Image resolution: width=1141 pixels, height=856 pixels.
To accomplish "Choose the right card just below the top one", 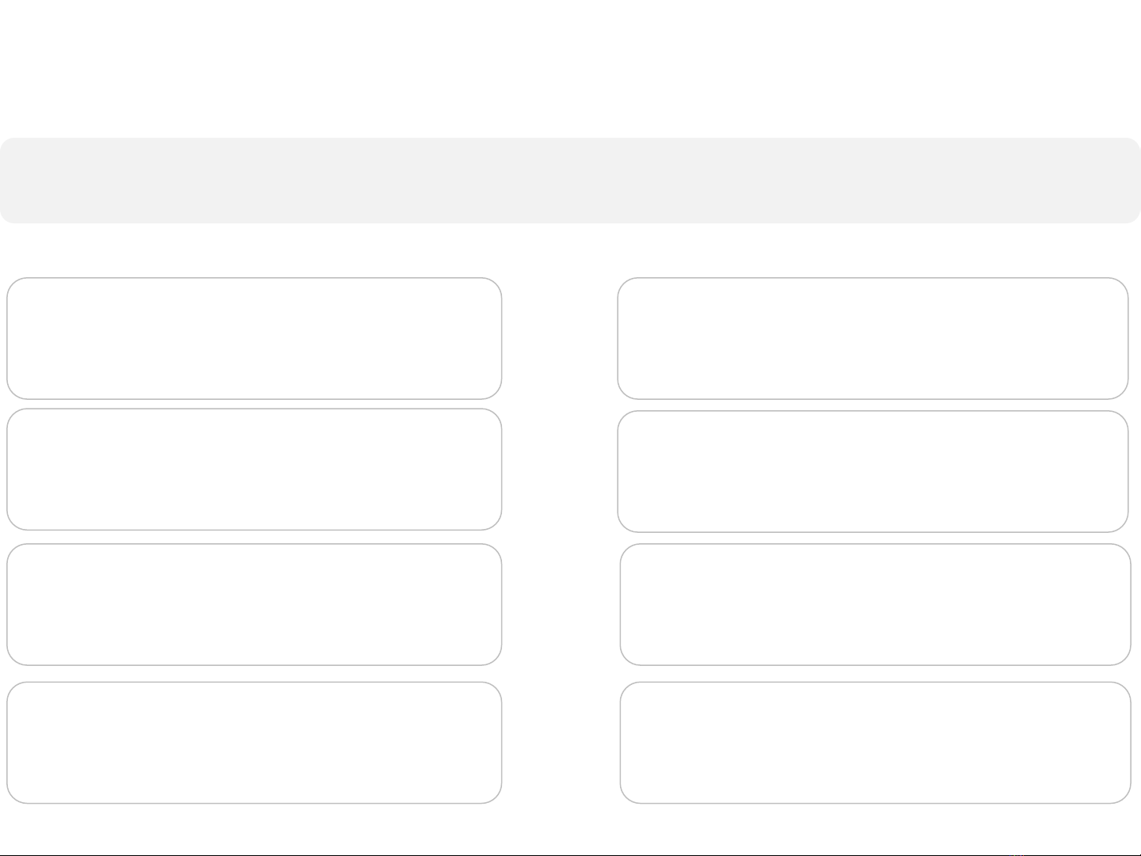I will click(x=873, y=471).
